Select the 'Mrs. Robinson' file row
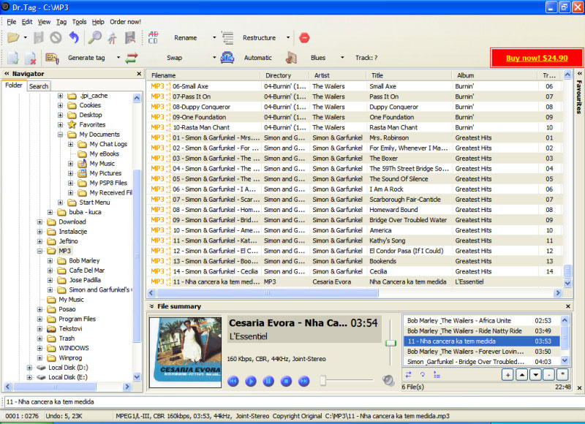The image size is (585, 424). click(355, 137)
